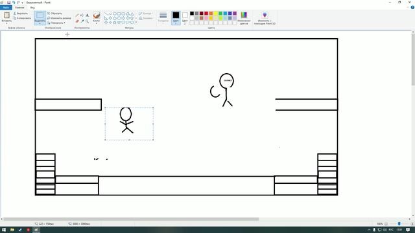The image size is (415, 233).
Task: Click the rectangular Select tool
Action: pyautogui.click(x=40, y=16)
